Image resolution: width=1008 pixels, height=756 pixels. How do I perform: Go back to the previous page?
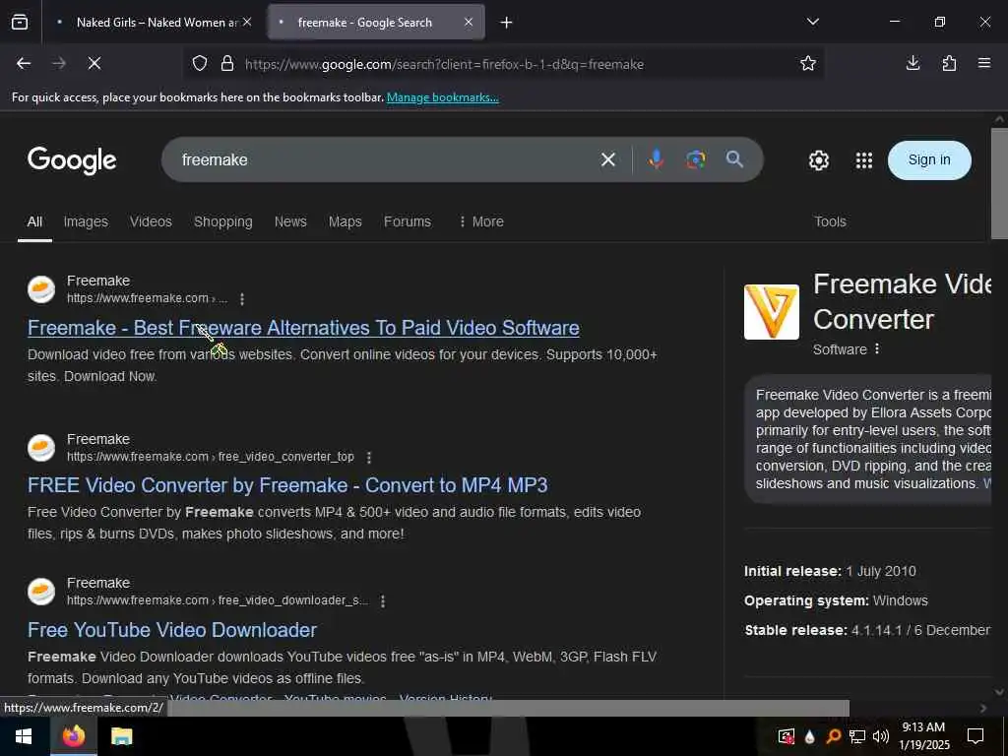[24, 63]
